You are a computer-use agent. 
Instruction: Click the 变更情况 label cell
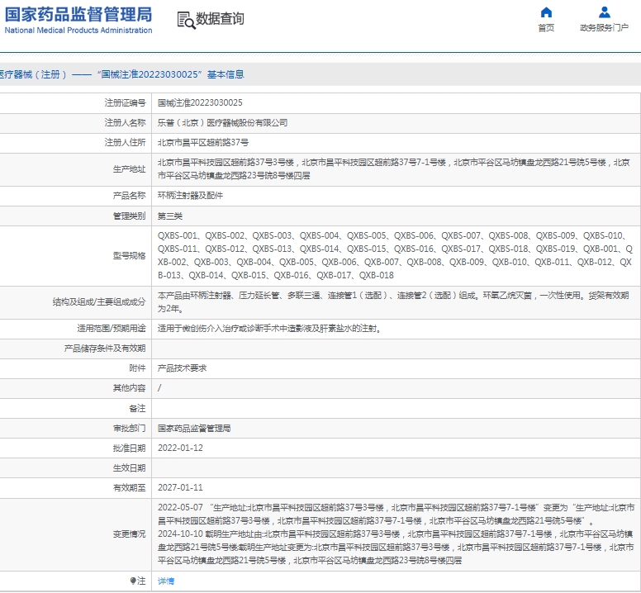[76, 534]
